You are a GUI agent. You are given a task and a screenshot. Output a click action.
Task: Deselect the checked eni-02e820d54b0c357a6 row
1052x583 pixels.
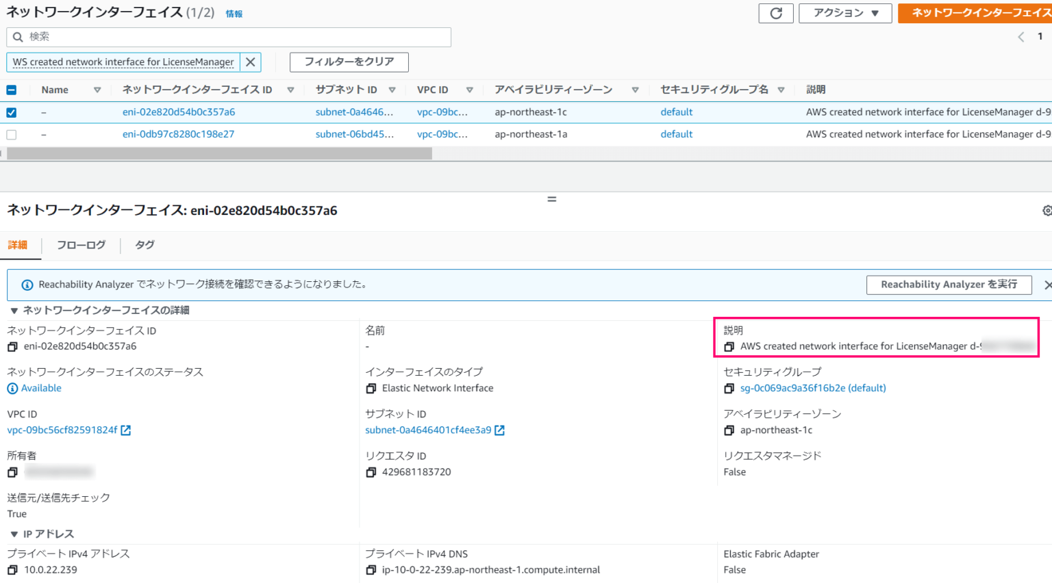click(x=11, y=112)
